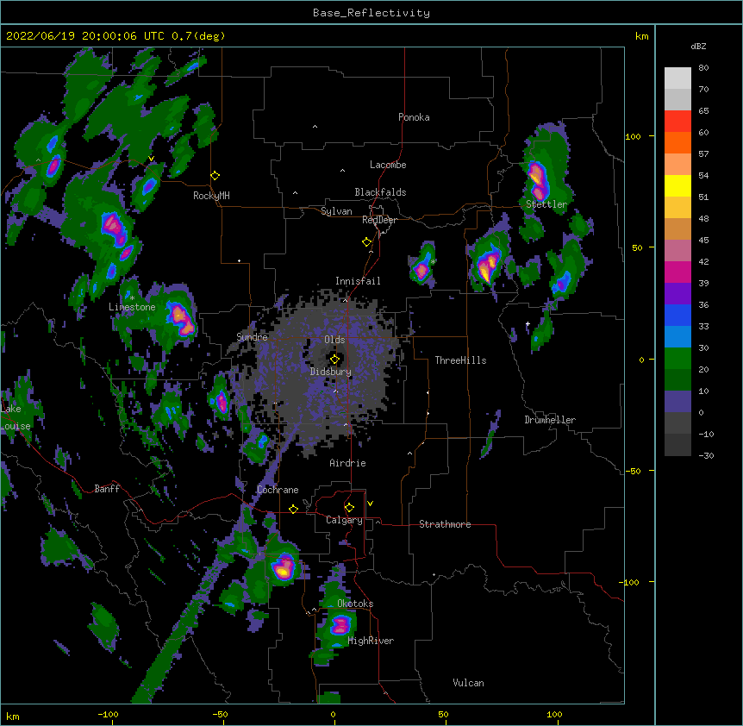Image resolution: width=743 pixels, height=726 pixels.
Task: Click the Lacombe city label
Action: pos(388,165)
